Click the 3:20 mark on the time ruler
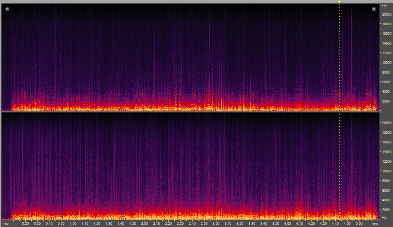Screen dimensions: 393x227 click(240, 224)
